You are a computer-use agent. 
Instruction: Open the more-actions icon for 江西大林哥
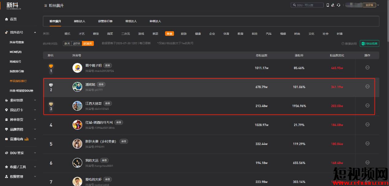(368, 106)
